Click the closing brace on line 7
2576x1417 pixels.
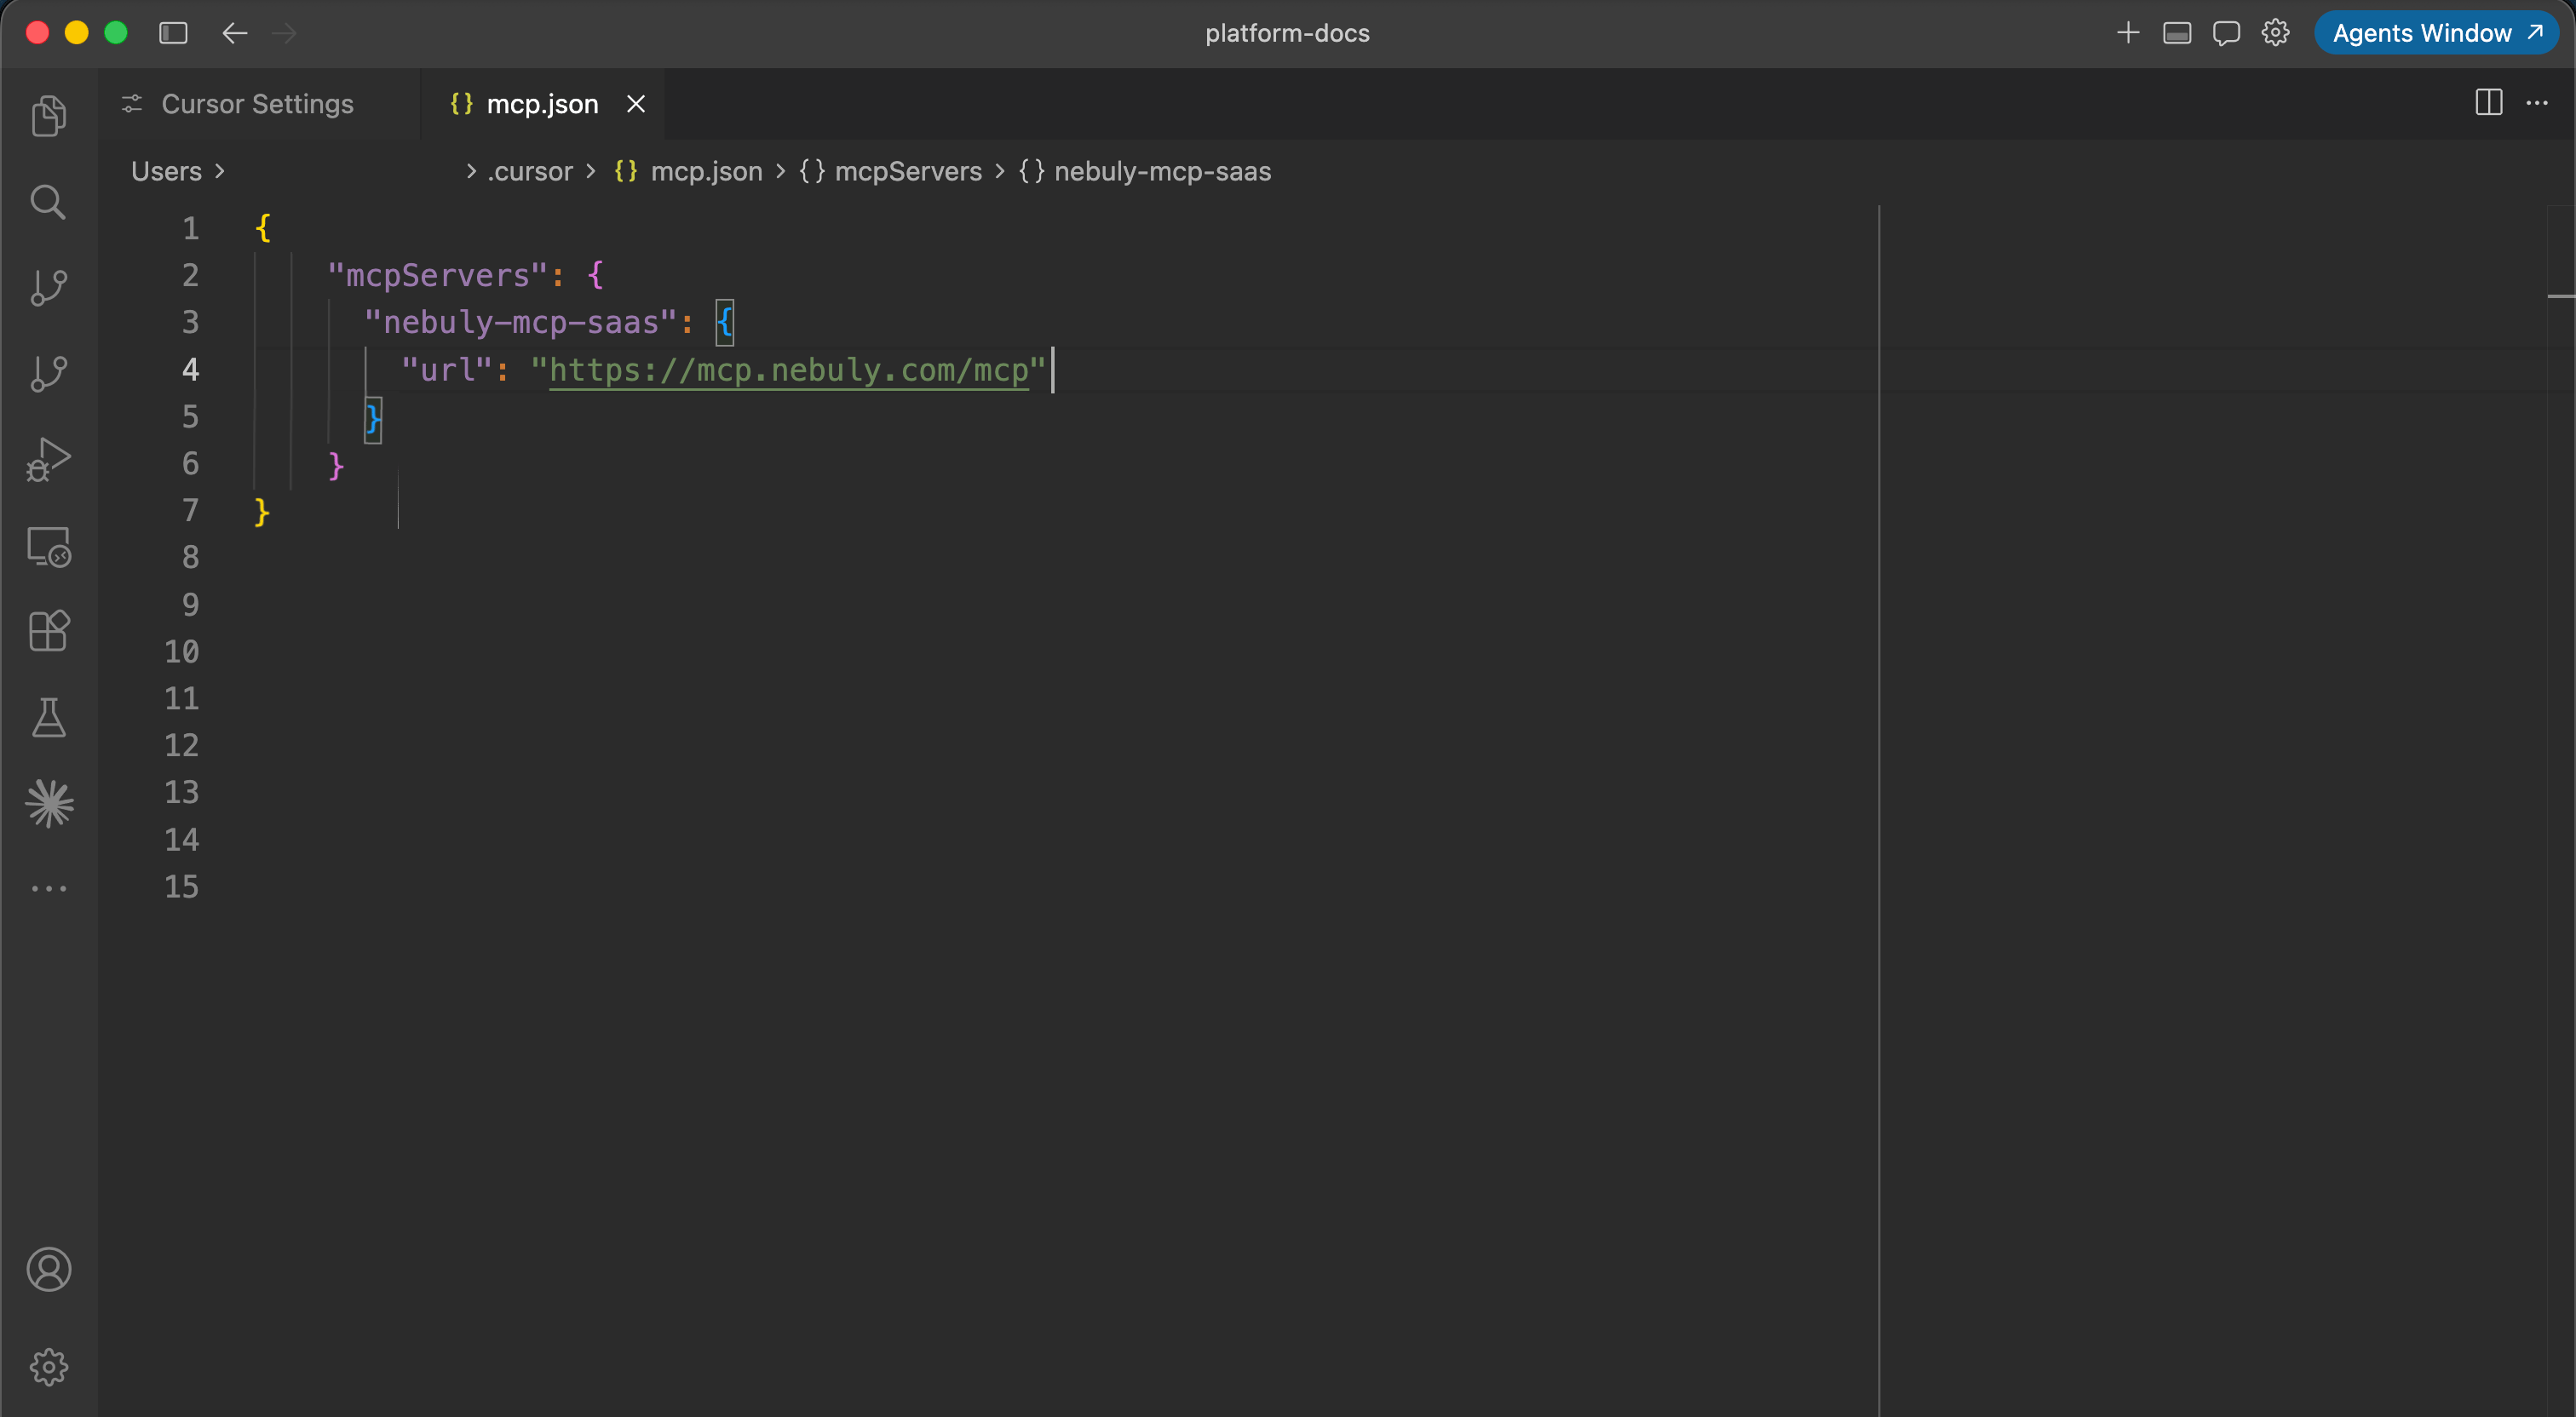(262, 511)
